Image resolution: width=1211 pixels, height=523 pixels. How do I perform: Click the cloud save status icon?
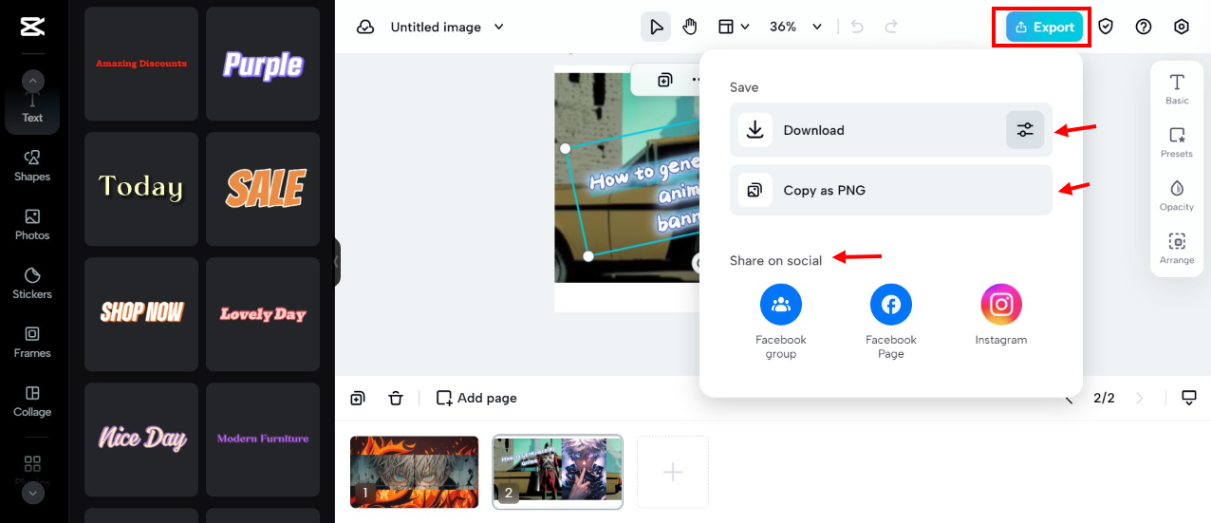click(365, 27)
